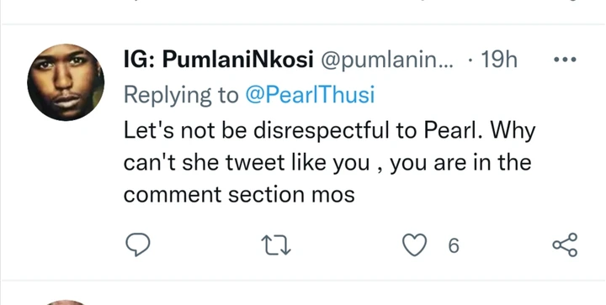Open PumlaniNkosi's profile picture
The image size is (606, 305).
click(66, 82)
